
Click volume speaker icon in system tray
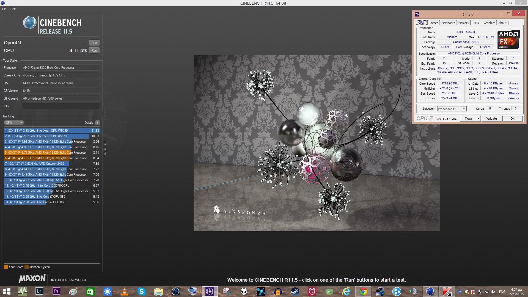click(493, 292)
